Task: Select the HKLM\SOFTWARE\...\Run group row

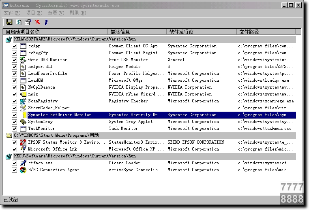Action: click(154, 39)
